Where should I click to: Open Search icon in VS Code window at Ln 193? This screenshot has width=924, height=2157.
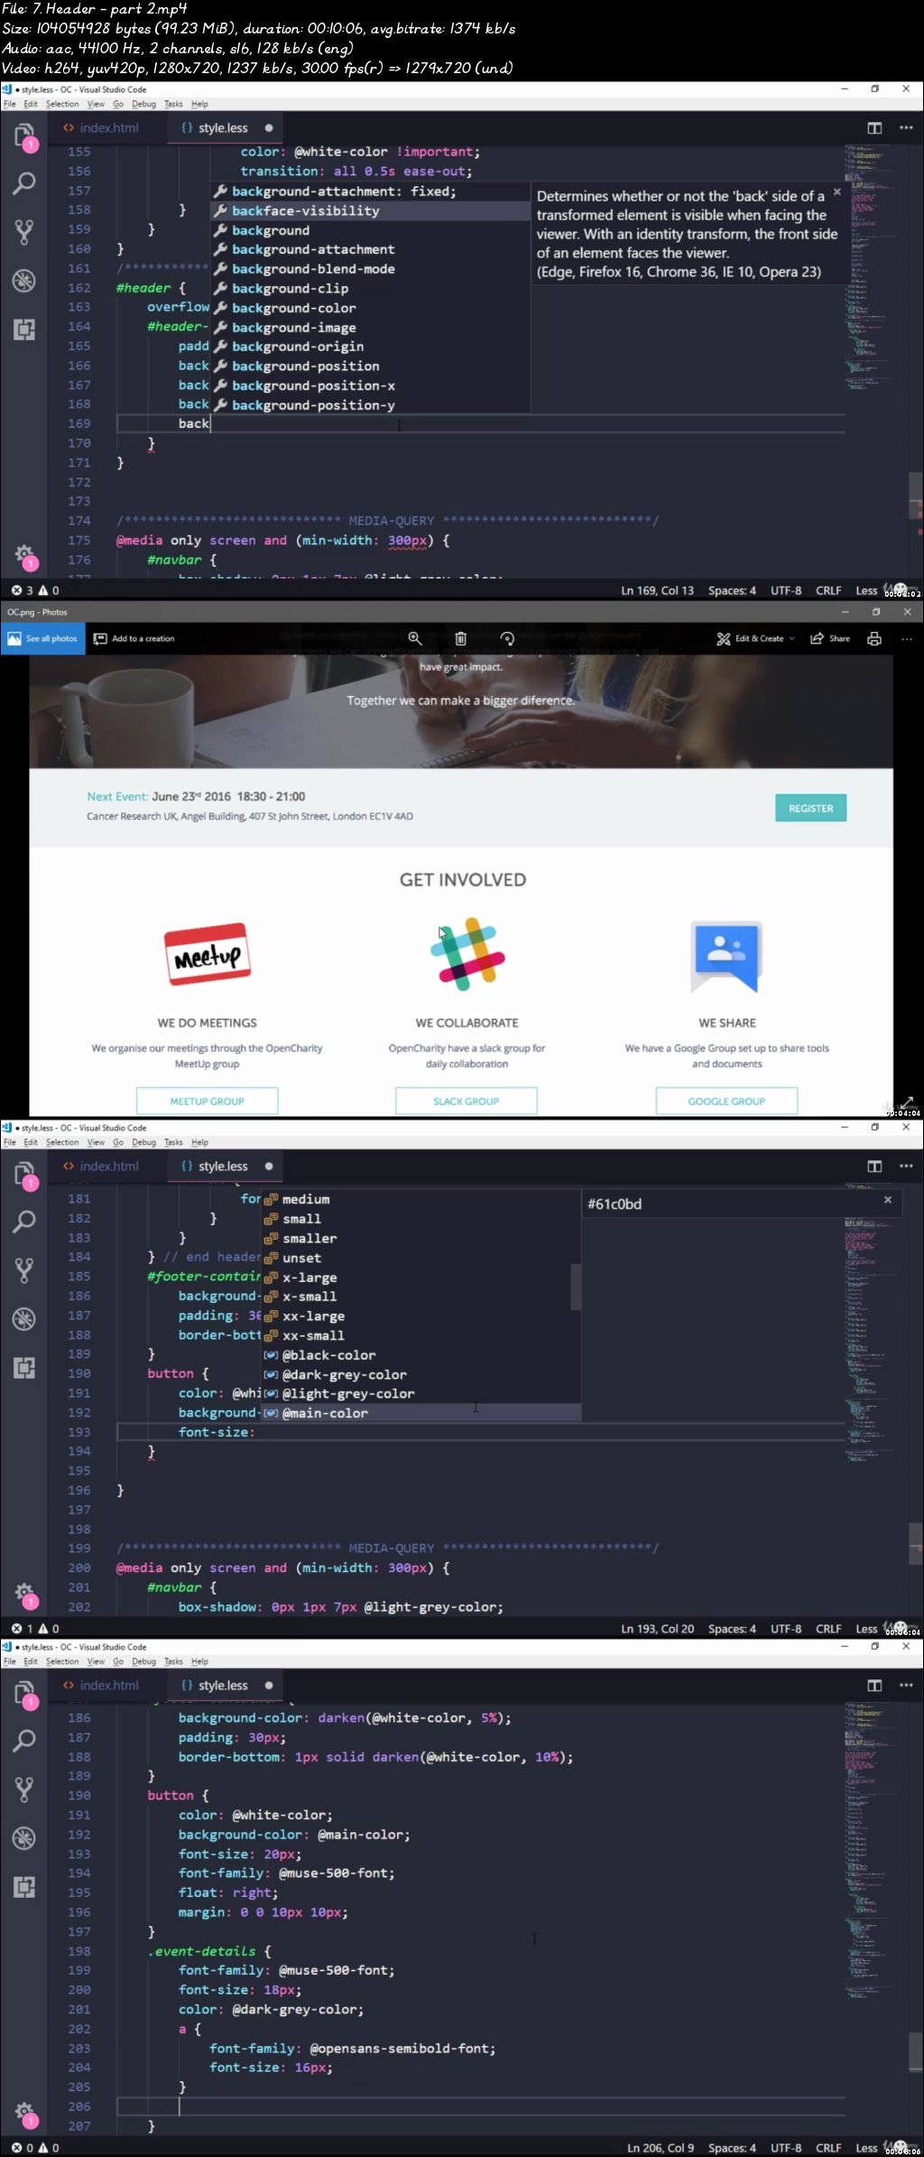24,1222
